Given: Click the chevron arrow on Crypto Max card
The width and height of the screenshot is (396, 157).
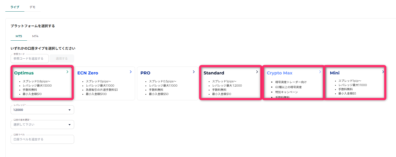Looking at the screenshot, I should [320, 72].
